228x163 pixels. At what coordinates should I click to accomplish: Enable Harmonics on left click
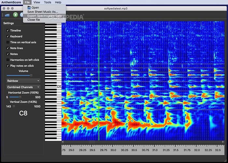click(x=8, y=60)
